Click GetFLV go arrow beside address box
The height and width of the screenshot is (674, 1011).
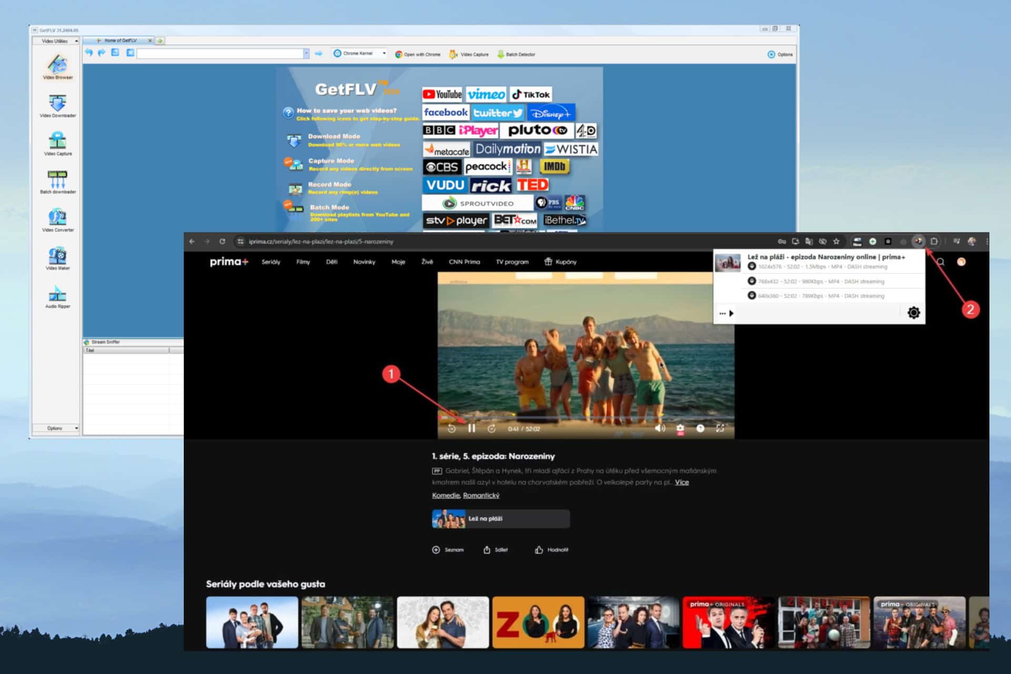click(x=319, y=53)
